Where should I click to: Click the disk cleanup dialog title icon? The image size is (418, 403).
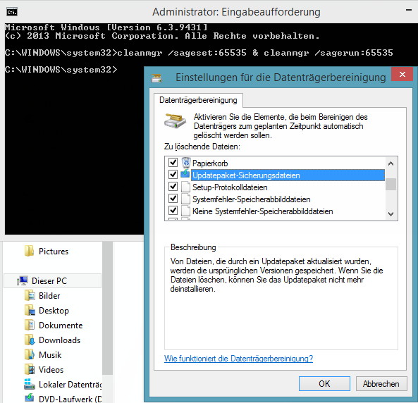pos(156,78)
